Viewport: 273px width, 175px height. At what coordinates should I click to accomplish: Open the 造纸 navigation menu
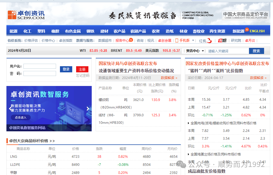tap(170, 31)
